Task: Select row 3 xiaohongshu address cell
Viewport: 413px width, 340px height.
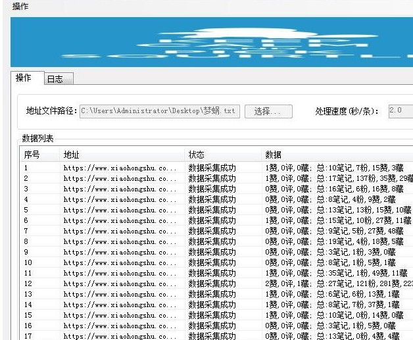Action: pyautogui.click(x=120, y=189)
